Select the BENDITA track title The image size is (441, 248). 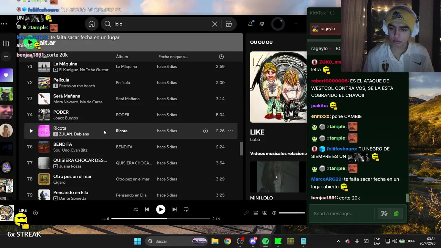pos(63,144)
